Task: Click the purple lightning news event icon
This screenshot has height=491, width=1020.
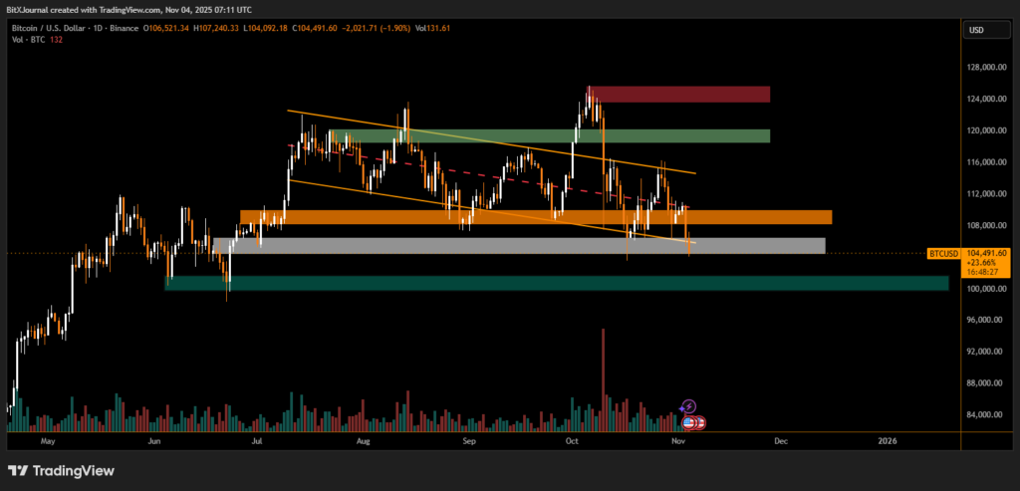Action: coord(689,406)
